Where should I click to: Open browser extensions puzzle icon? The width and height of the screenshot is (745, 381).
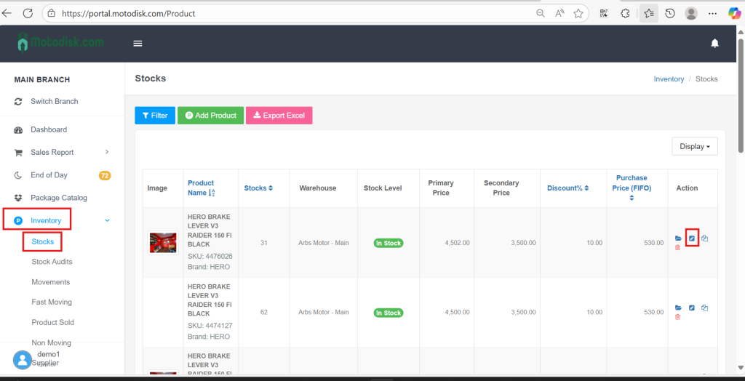[625, 13]
